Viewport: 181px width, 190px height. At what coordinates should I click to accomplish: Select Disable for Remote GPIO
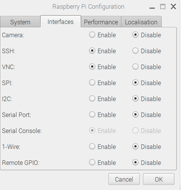coord(135,162)
